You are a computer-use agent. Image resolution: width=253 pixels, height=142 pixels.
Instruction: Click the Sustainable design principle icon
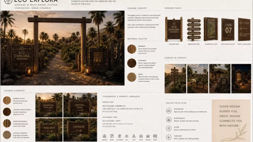pos(169,120)
